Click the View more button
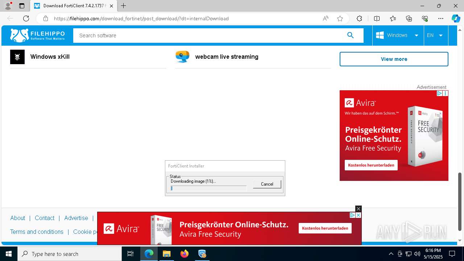Image resolution: width=464 pixels, height=261 pixels. (x=394, y=59)
